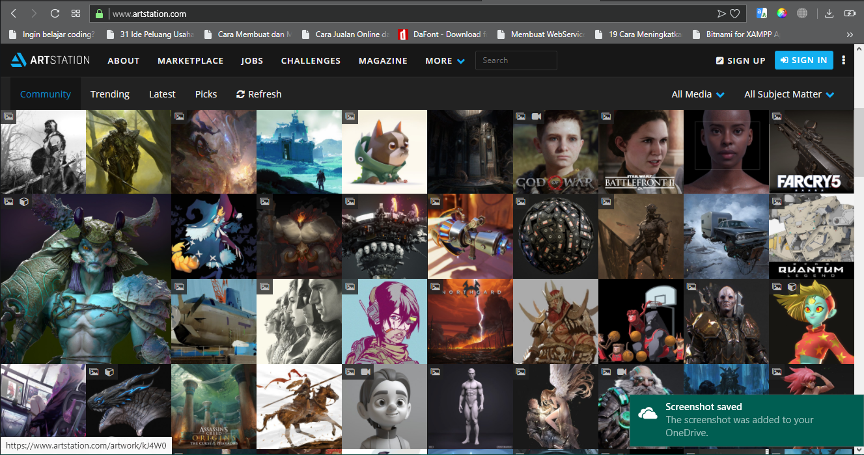Image resolution: width=864 pixels, height=455 pixels.
Task: Select the Community tab
Action: coord(46,94)
